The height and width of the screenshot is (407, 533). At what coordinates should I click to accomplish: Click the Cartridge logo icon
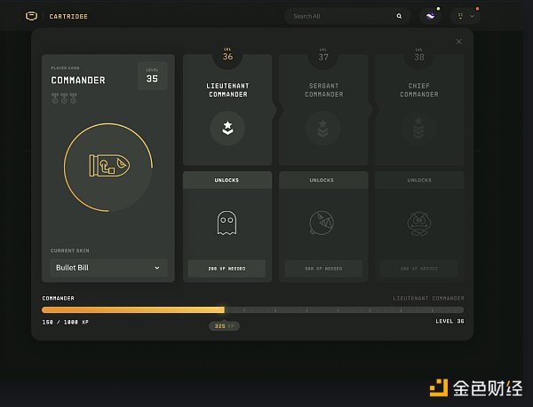pos(32,16)
